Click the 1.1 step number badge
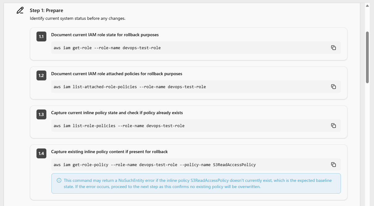This screenshot has width=374, height=206. tap(41, 36)
